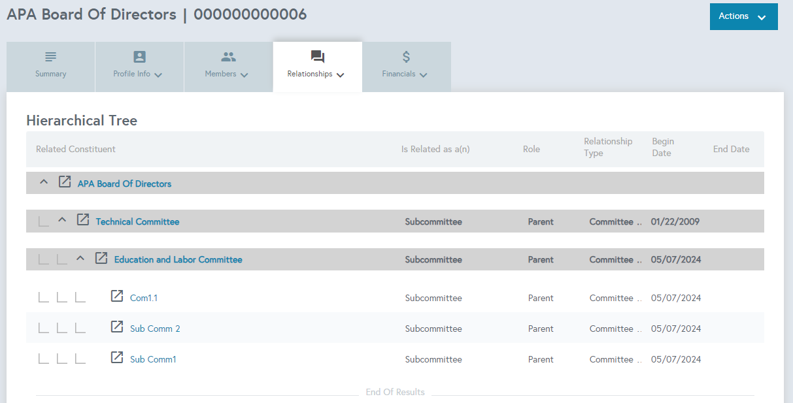Image resolution: width=793 pixels, height=403 pixels.
Task: Click the Members group icon
Action: [228, 57]
